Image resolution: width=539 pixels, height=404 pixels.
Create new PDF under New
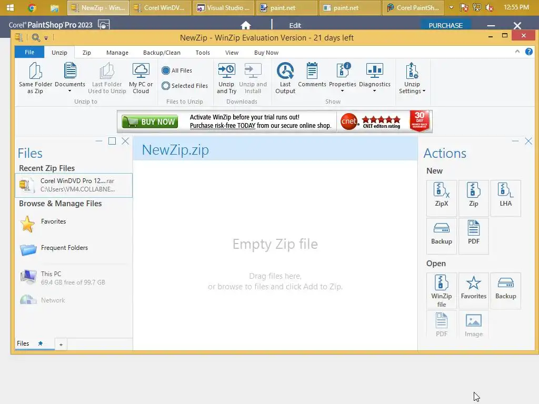pos(474,236)
